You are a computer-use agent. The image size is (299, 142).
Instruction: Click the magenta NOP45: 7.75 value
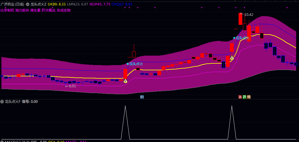(x=100, y=4)
